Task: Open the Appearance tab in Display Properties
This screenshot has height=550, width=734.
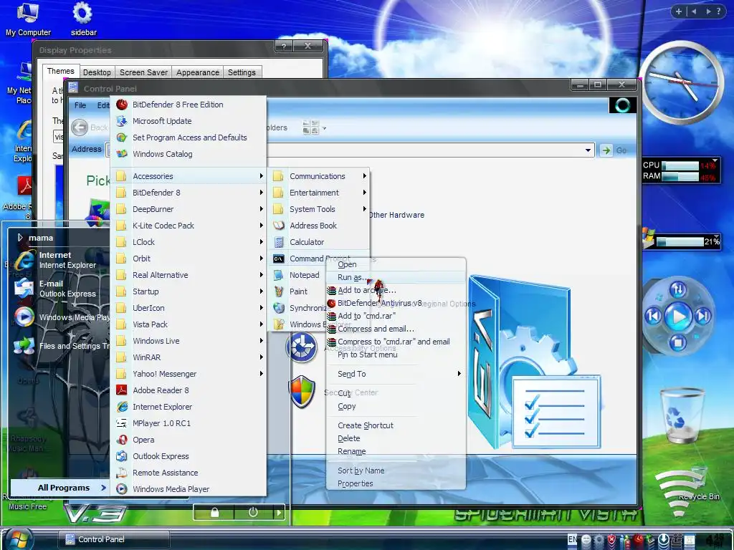Action: coord(198,72)
